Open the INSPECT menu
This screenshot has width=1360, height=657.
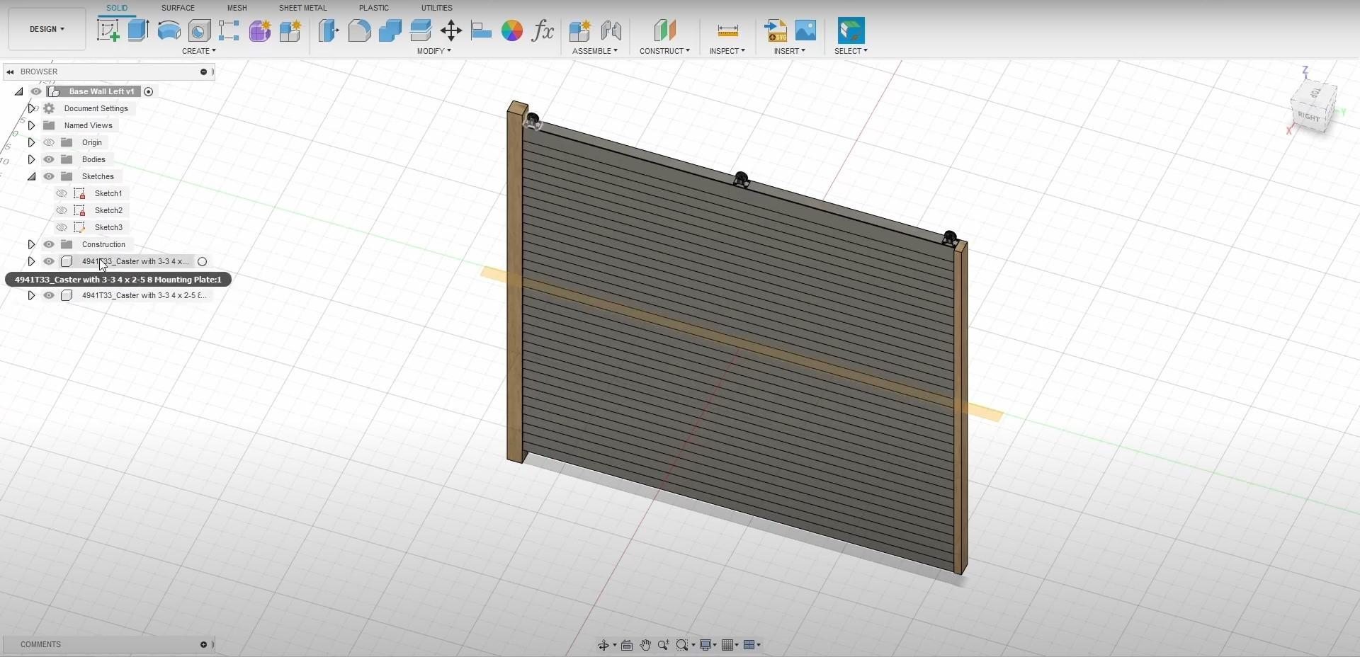(727, 51)
